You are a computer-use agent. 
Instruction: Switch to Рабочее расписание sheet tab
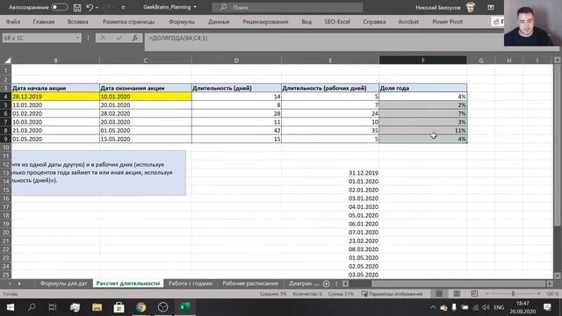pos(250,284)
